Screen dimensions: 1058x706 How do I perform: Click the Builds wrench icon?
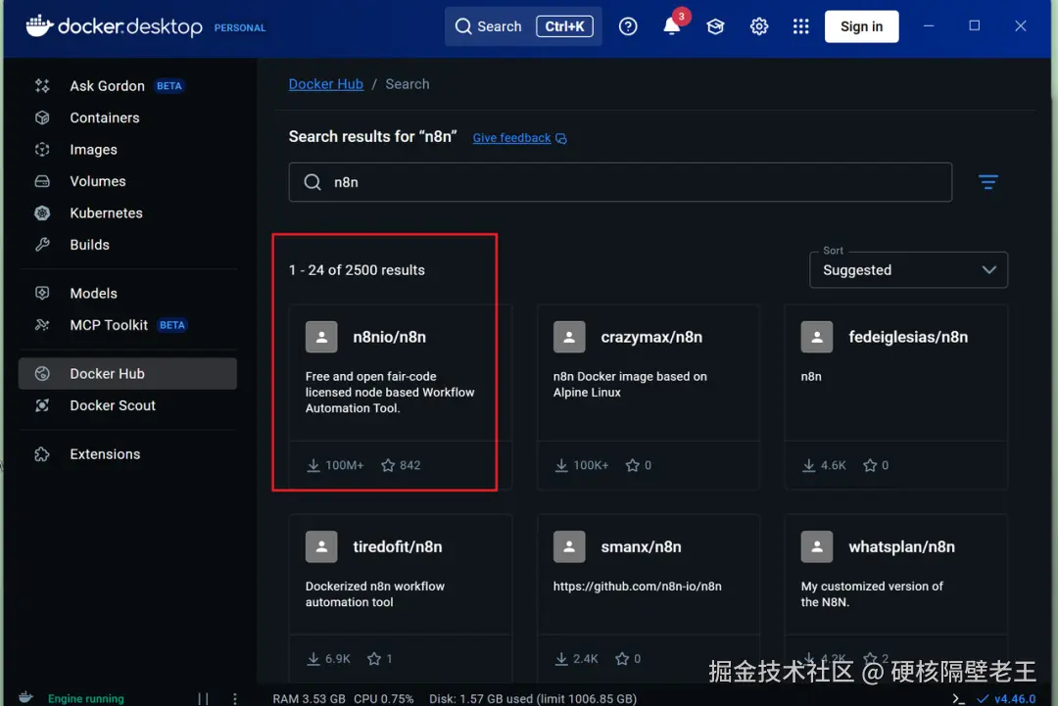[x=42, y=245]
